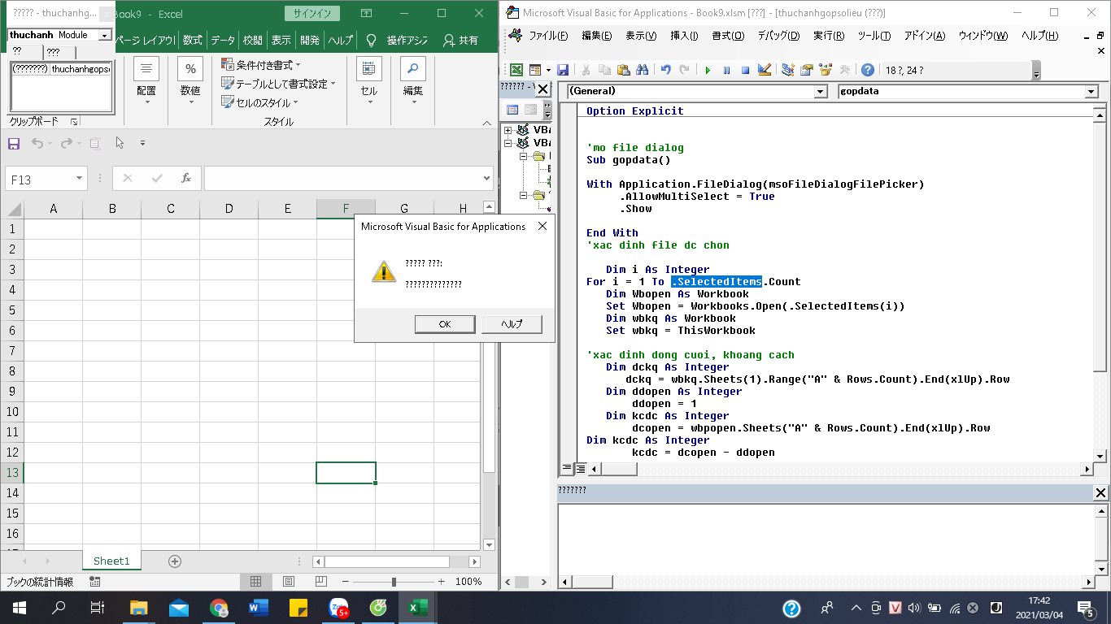Switch to Page Layout view in status bar
Image resolution: width=1111 pixels, height=624 pixels.
pos(288,582)
